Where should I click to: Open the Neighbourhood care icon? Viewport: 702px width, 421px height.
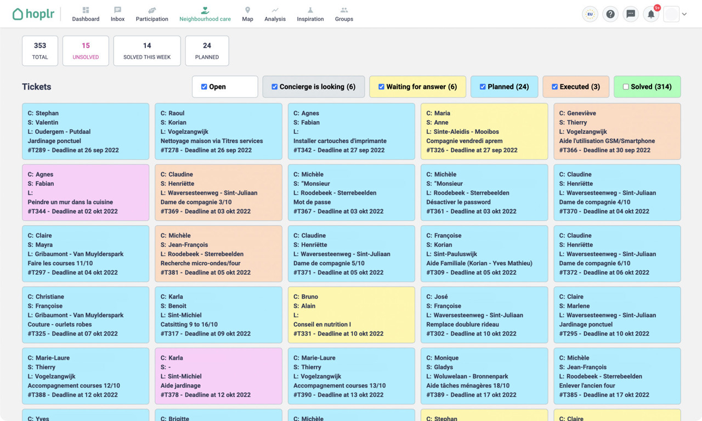(x=205, y=10)
